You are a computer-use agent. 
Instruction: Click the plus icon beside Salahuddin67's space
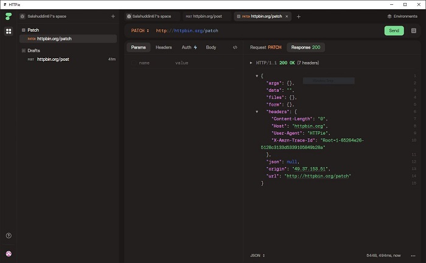[113, 16]
